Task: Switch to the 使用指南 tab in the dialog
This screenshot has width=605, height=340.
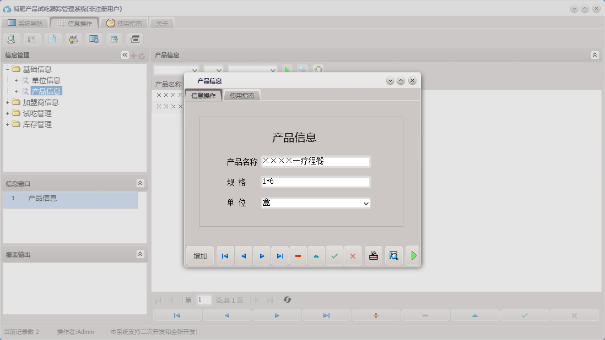Action: 241,95
